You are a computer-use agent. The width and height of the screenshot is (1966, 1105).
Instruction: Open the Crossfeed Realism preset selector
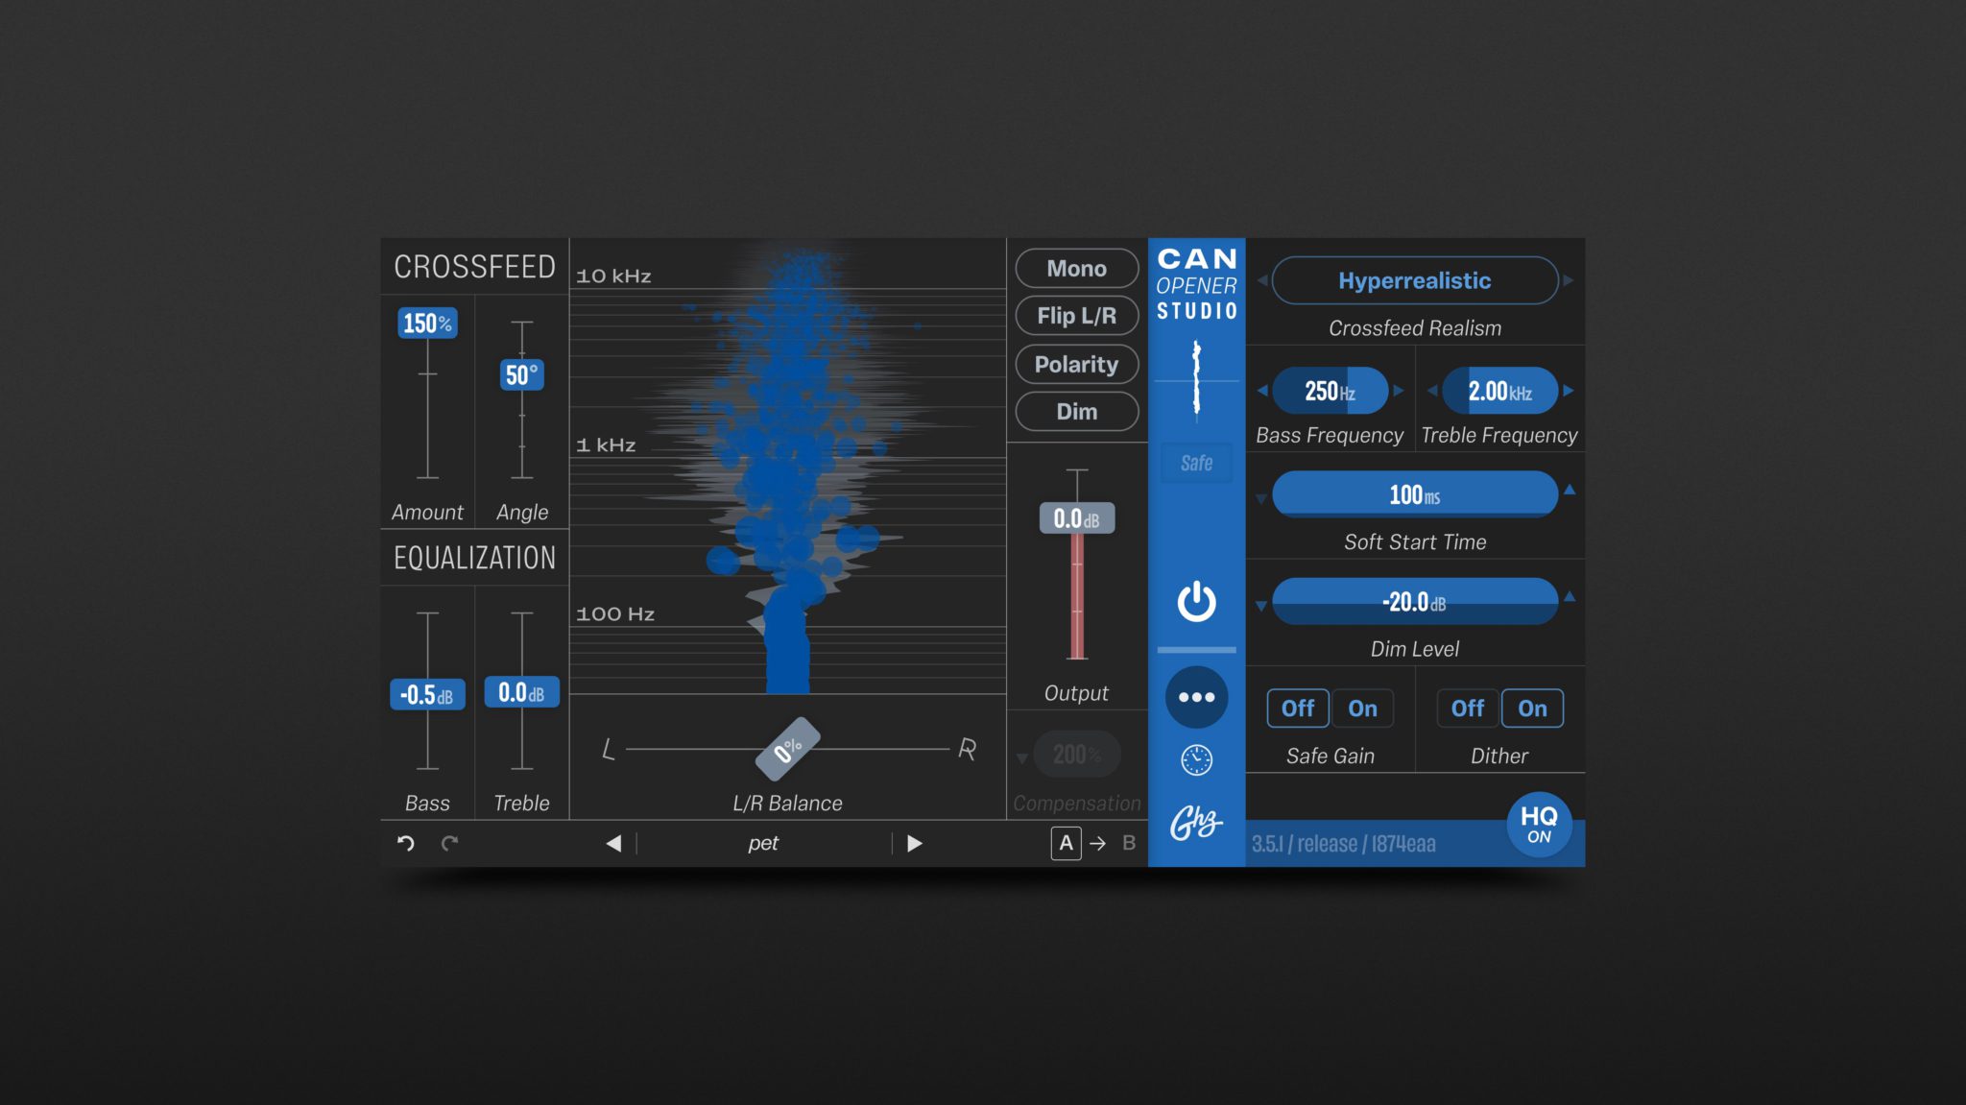tap(1413, 280)
